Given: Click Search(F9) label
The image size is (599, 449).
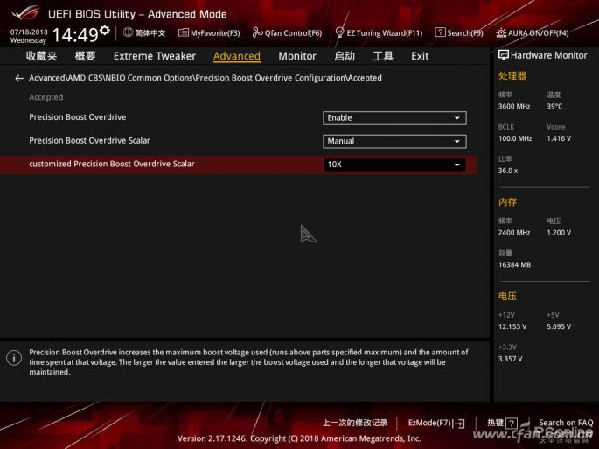Looking at the screenshot, I should tap(465, 33).
